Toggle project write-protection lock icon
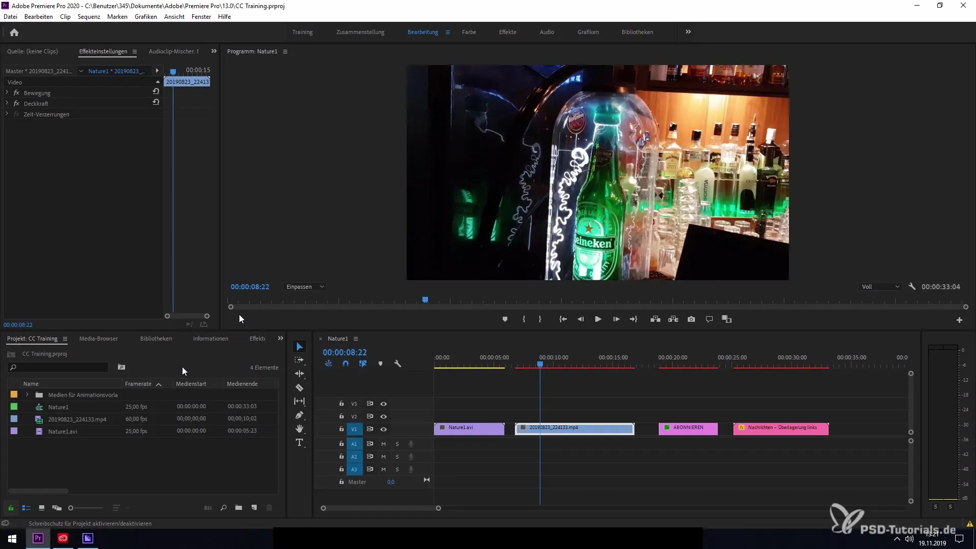The height and width of the screenshot is (549, 976). 11,508
